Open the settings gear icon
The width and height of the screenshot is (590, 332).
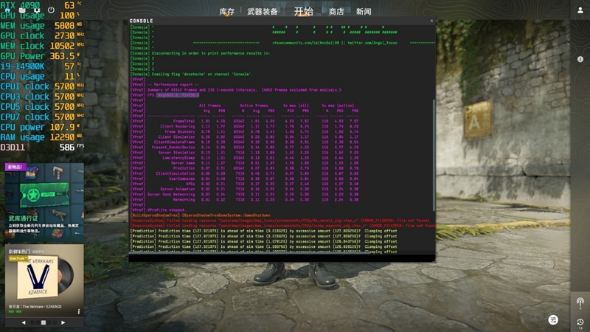37,10
